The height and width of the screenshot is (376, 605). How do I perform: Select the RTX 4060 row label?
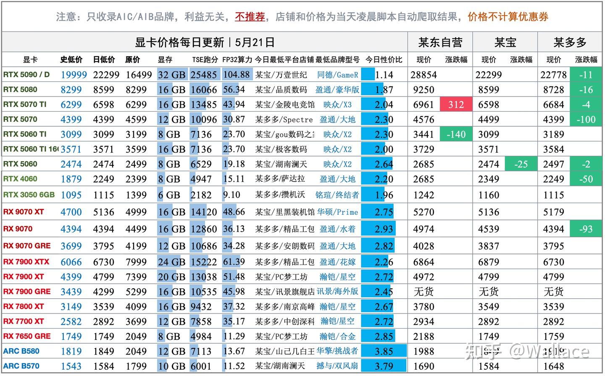[20, 179]
